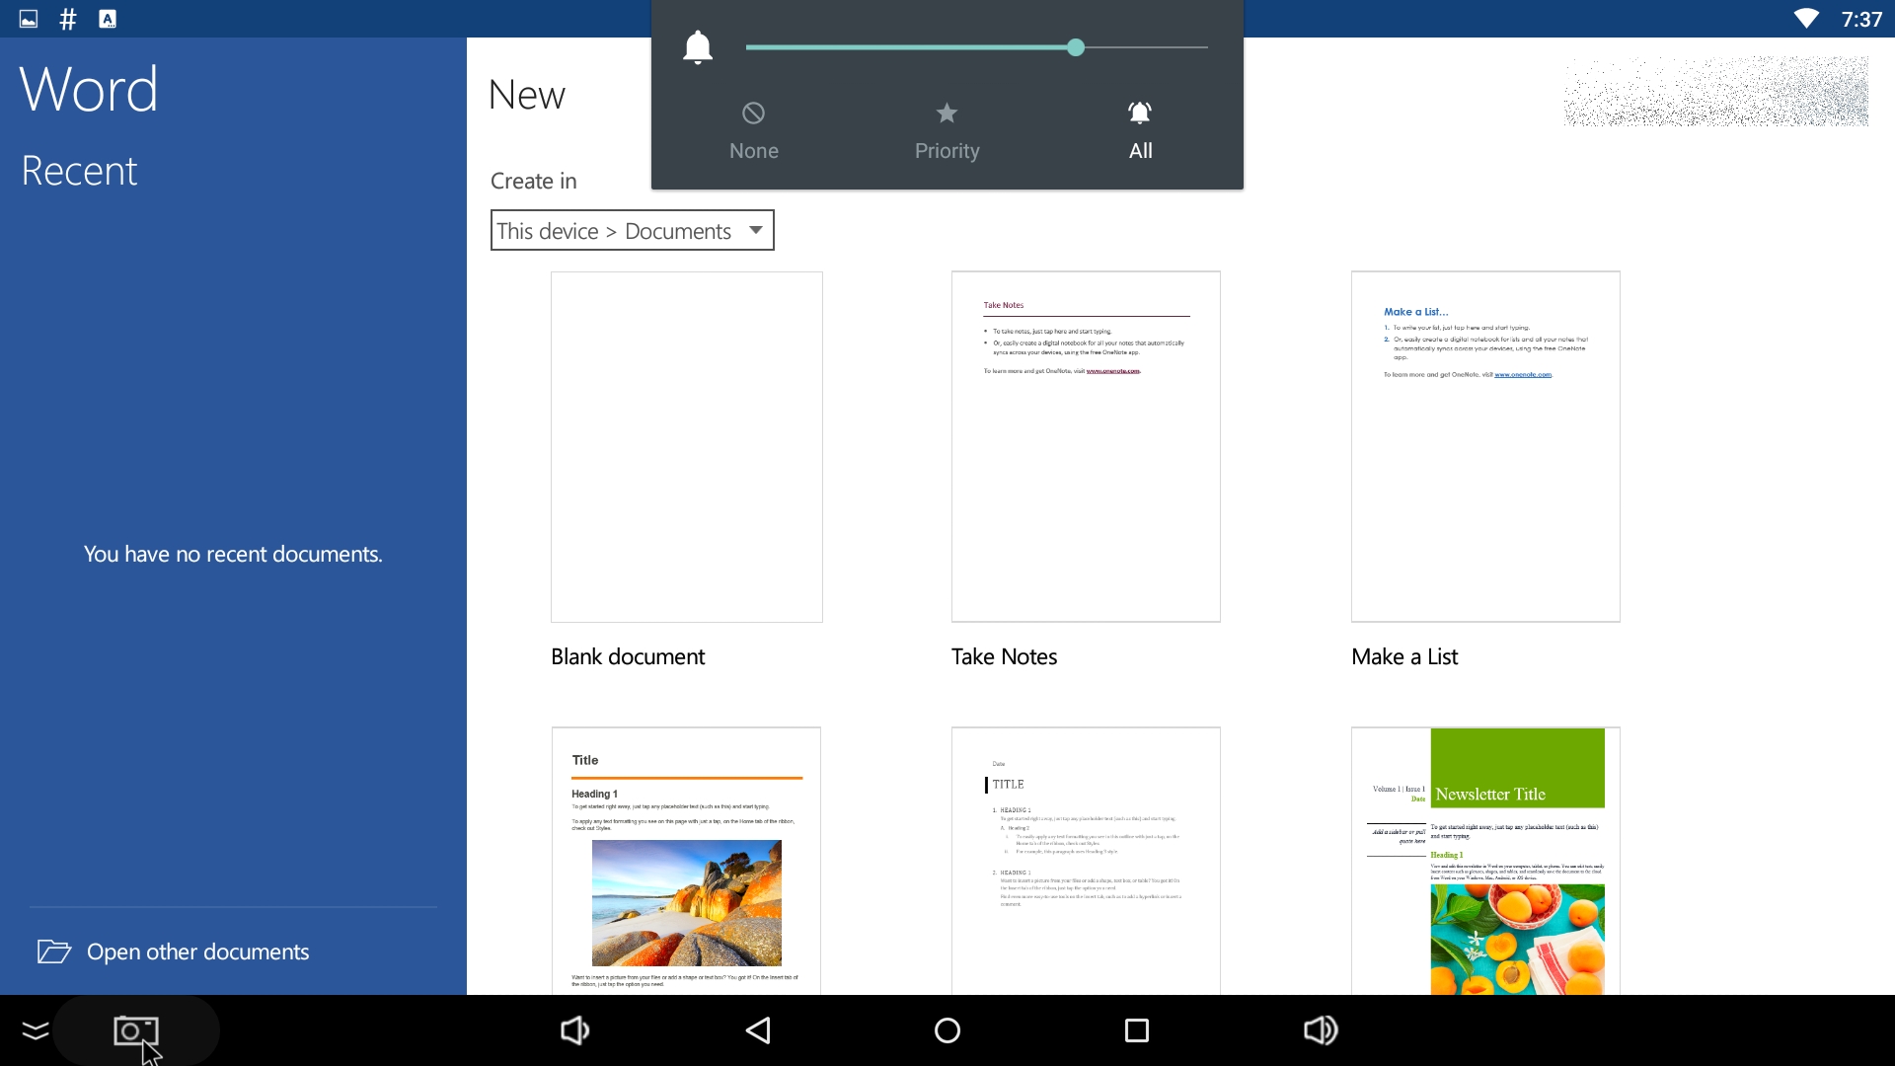This screenshot has height=1066, width=1895.
Task: Lower volume with the navigation bar speaker icon
Action: (x=574, y=1030)
